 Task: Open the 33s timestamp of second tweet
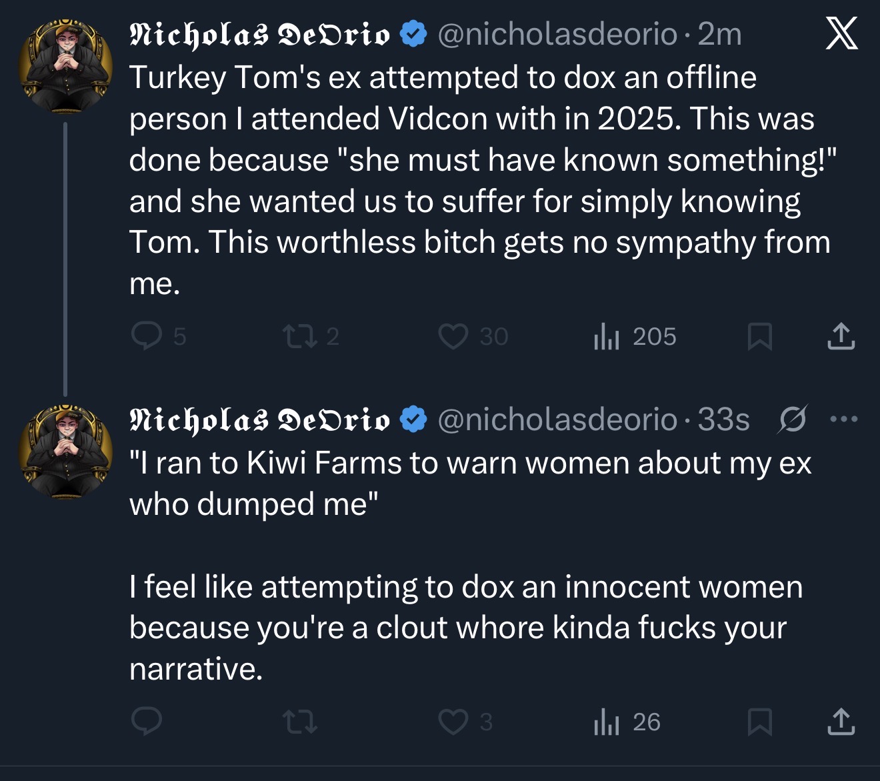click(x=724, y=420)
